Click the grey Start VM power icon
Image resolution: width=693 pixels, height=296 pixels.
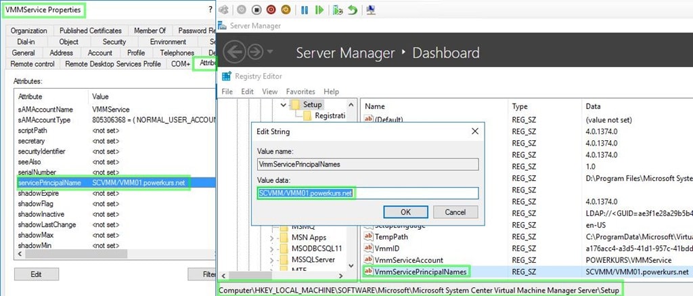click(x=242, y=9)
